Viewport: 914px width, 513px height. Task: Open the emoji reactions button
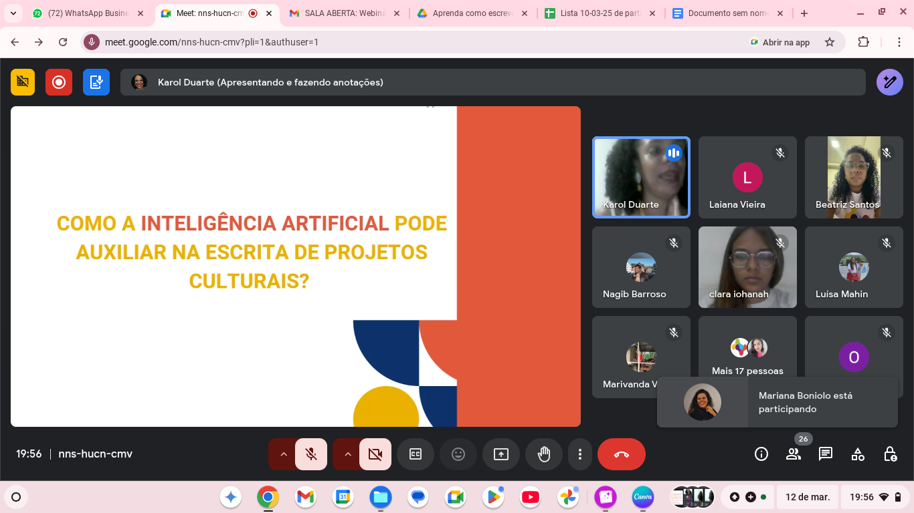(x=458, y=454)
